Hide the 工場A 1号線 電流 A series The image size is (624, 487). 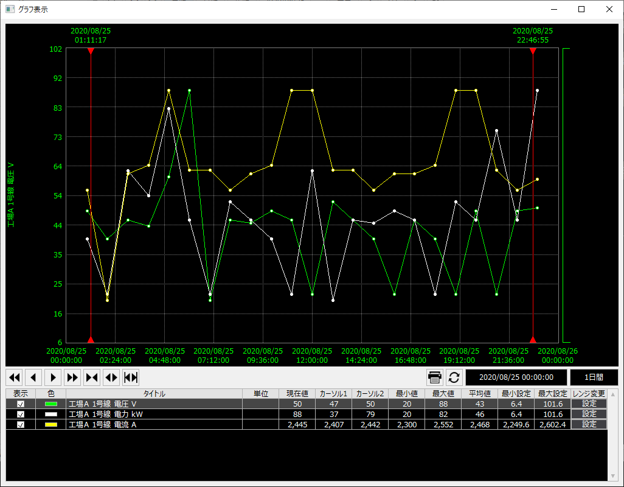[21, 425]
